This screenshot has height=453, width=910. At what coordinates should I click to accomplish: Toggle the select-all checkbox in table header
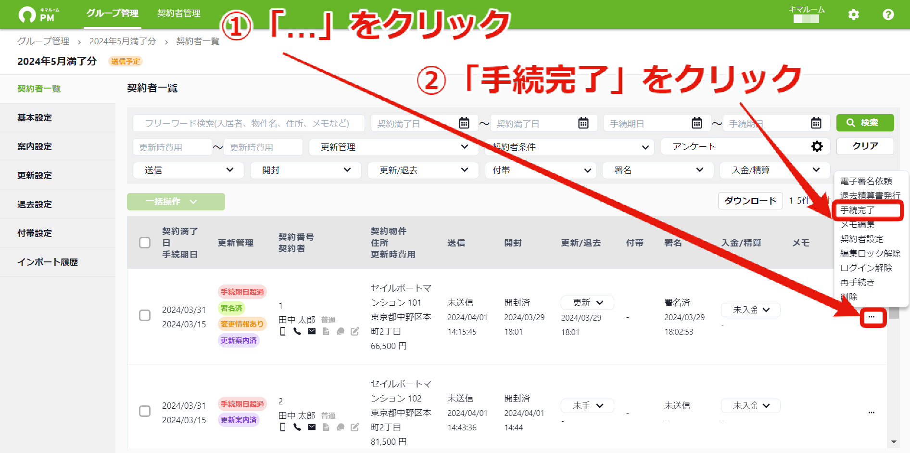click(x=145, y=243)
